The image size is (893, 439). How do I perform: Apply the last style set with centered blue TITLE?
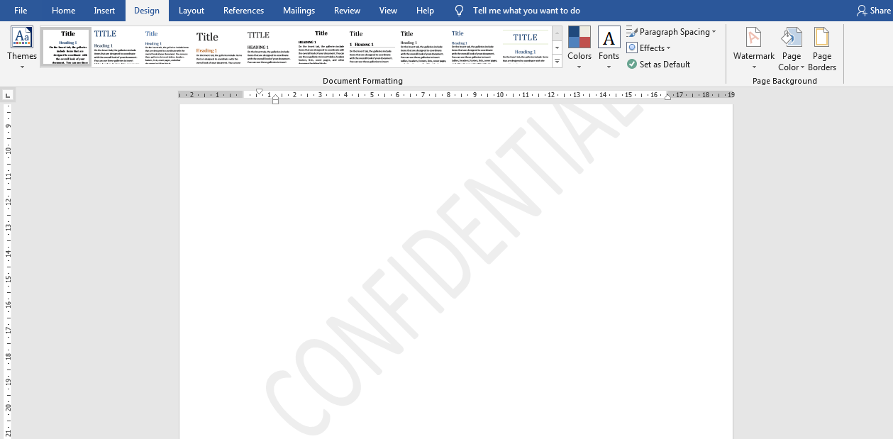(x=525, y=47)
